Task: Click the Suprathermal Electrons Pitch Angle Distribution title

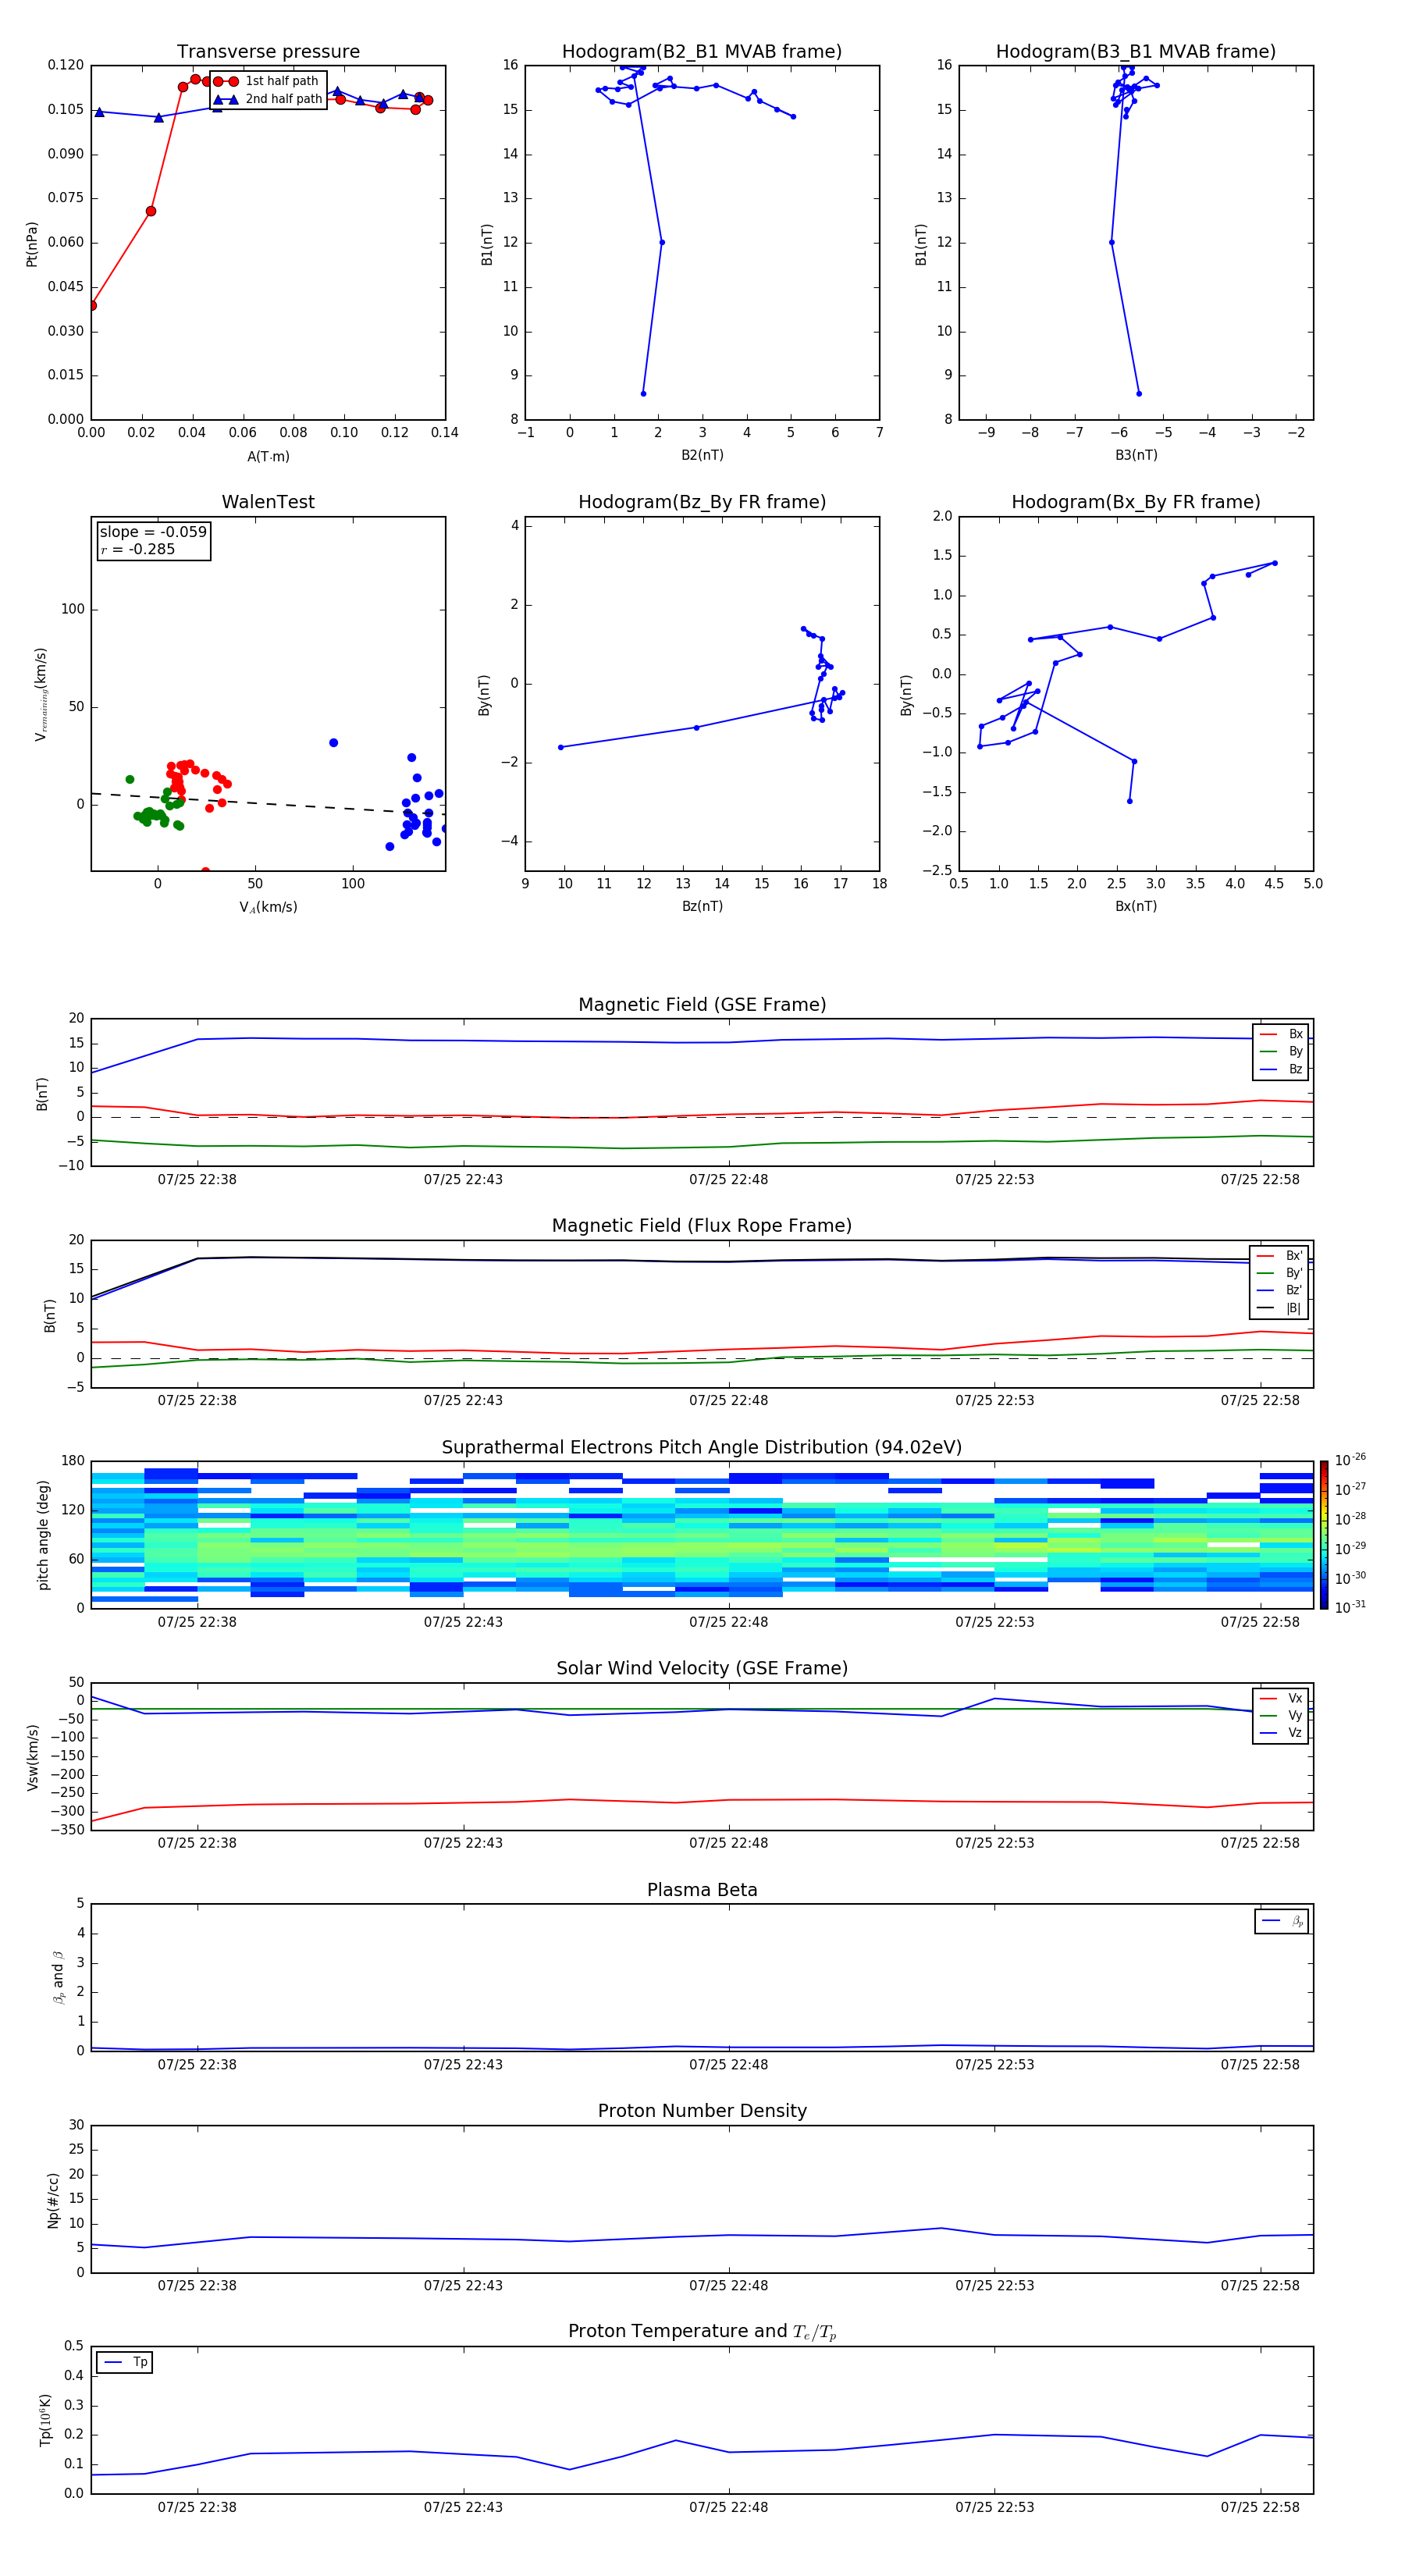Action: pyautogui.click(x=702, y=1448)
